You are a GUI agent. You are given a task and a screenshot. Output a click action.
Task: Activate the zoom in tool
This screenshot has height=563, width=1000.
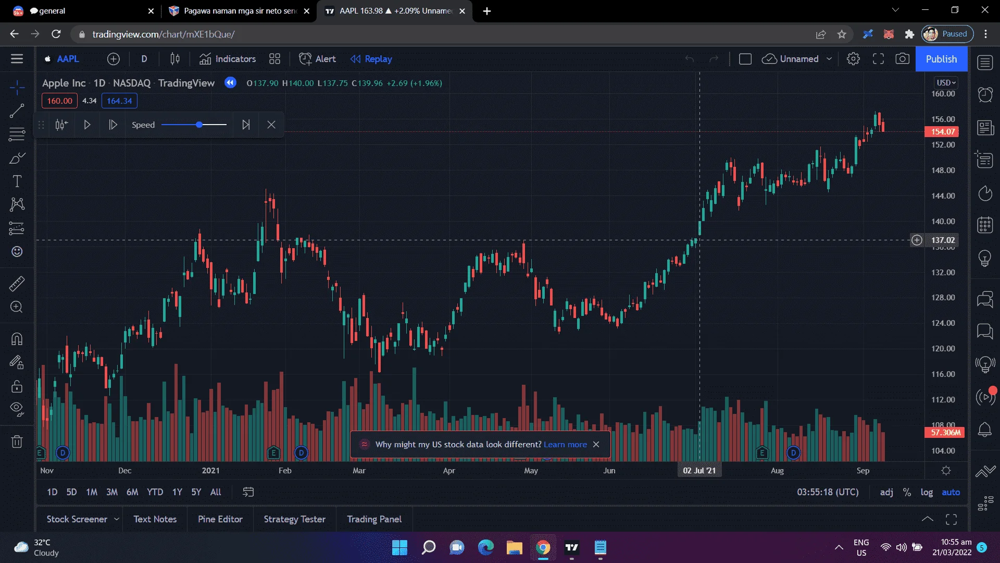pos(17,307)
